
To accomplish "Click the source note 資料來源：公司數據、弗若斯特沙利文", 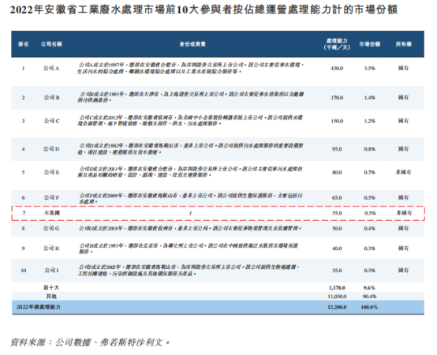I will pyautogui.click(x=90, y=342).
